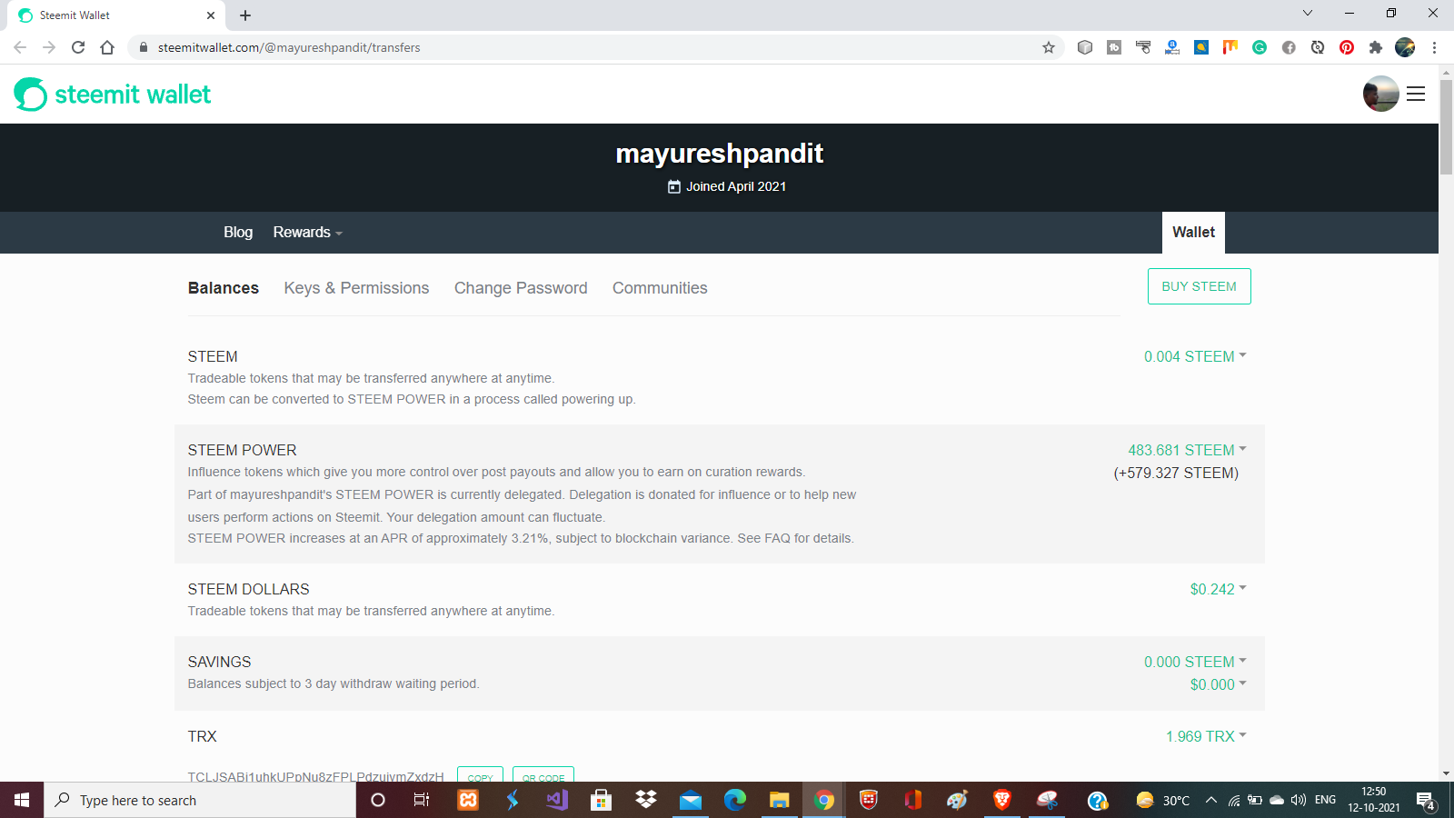Open a new browser tab
The image size is (1454, 818).
click(x=245, y=15)
